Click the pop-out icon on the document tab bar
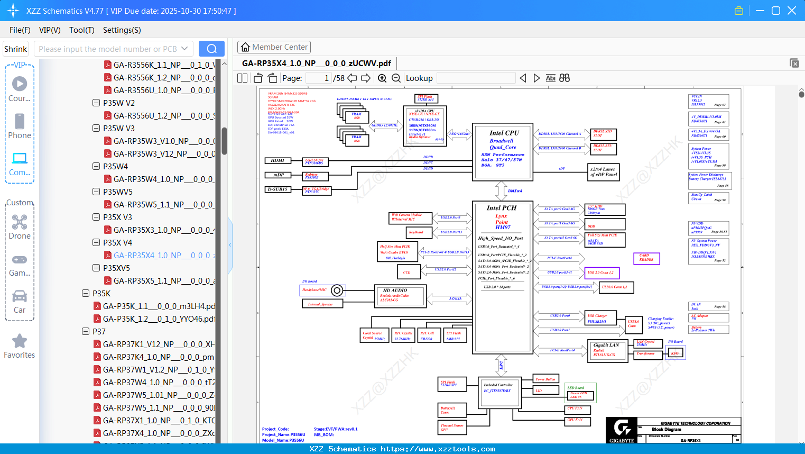This screenshot has width=805, height=454. pos(794,63)
